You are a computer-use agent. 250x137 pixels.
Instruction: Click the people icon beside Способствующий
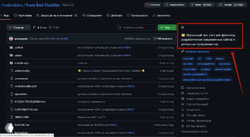183,104
